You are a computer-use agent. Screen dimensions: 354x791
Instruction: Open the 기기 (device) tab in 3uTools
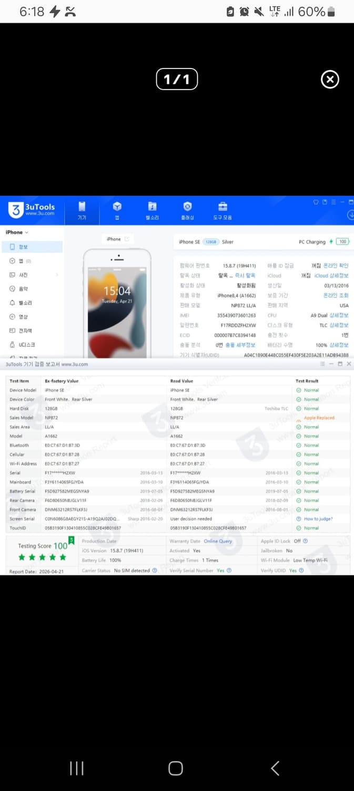(82, 210)
